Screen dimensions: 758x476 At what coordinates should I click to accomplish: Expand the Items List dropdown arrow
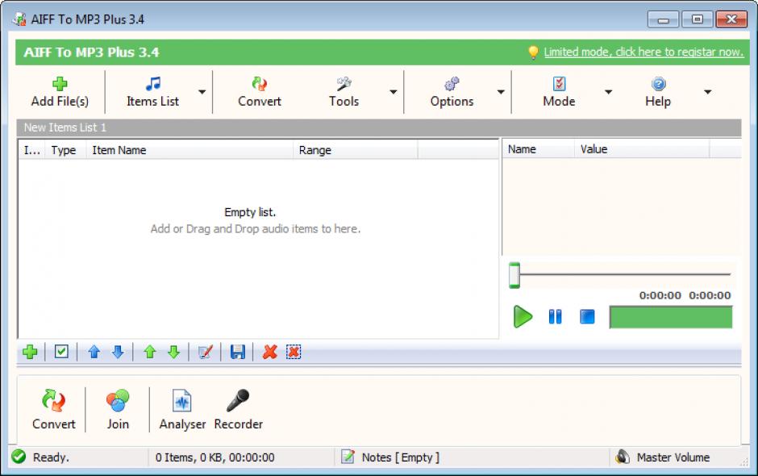pos(202,92)
